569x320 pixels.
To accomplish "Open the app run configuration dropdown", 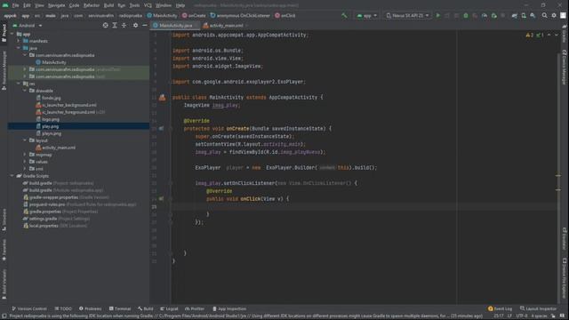I will pos(367,16).
